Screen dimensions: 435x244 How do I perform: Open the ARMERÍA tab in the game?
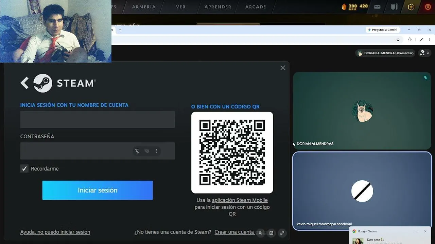click(144, 7)
